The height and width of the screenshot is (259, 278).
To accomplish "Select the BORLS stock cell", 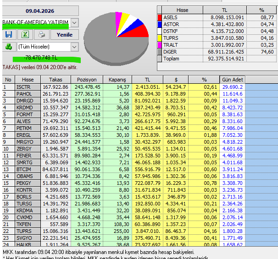I will point(28,197).
